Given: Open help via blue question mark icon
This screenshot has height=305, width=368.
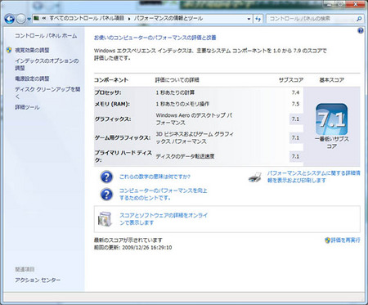Looking at the screenshot, I should [361, 30].
